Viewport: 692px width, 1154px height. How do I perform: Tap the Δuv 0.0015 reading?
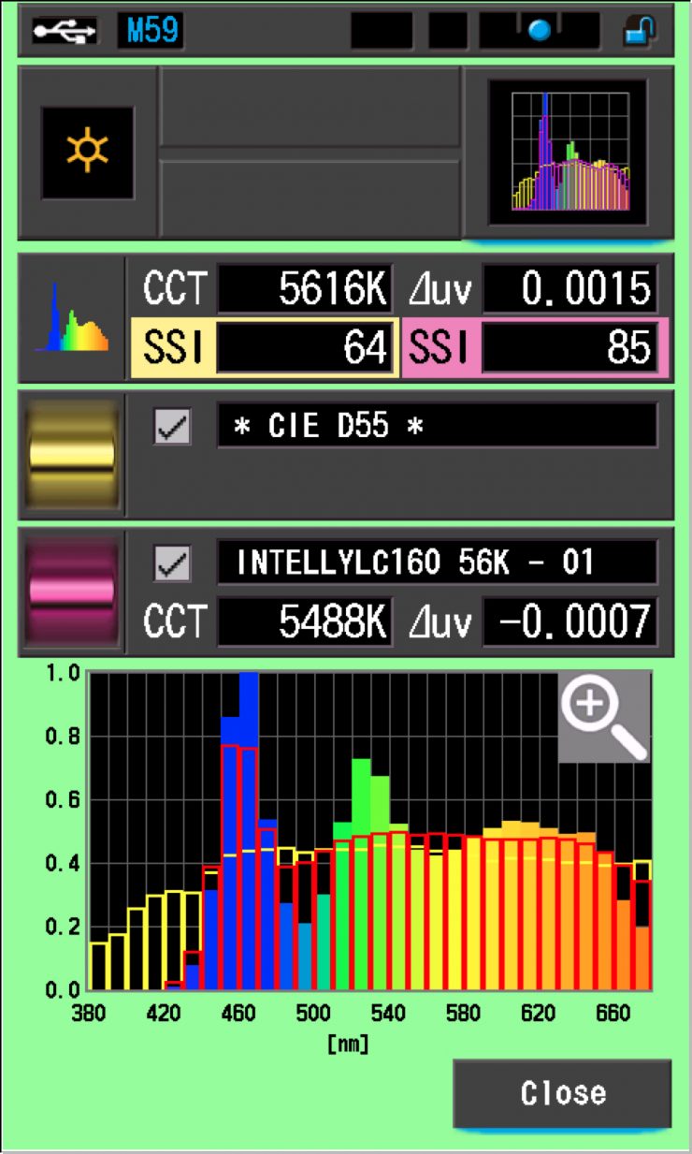click(x=569, y=291)
